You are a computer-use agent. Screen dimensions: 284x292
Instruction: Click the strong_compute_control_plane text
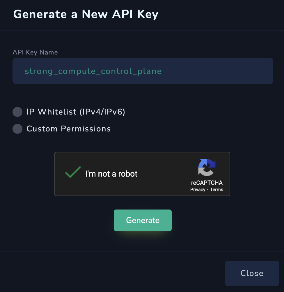tap(93, 71)
